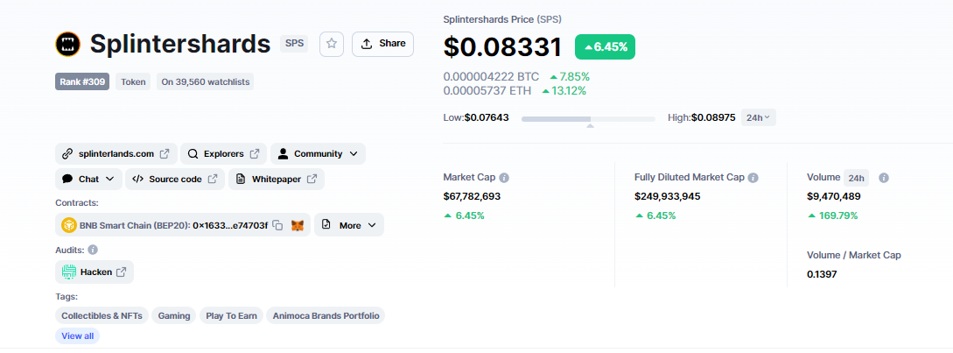Share the Splintershards page

point(383,44)
